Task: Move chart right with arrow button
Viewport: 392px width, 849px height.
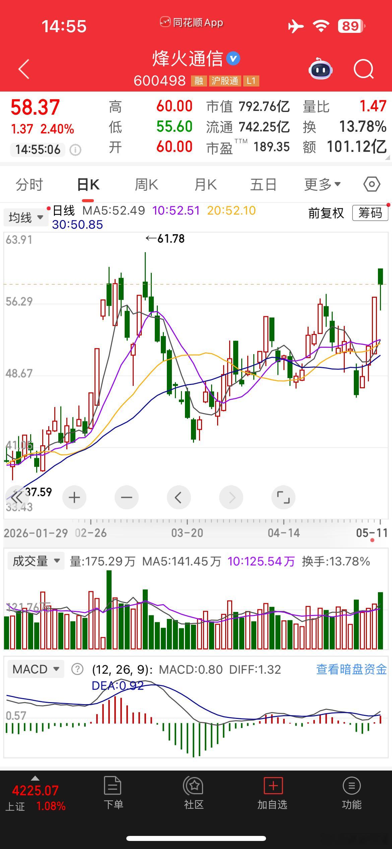Action: pyautogui.click(x=231, y=497)
